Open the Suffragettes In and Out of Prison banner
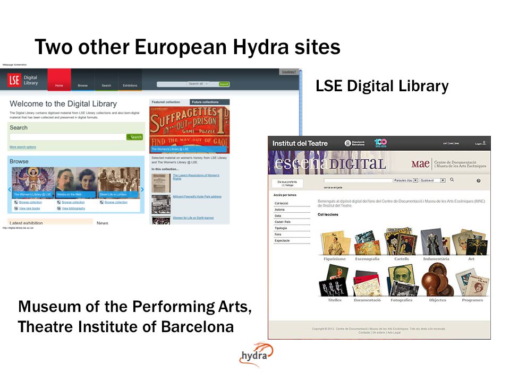Viewport: 510px width, 382px height. (x=189, y=129)
